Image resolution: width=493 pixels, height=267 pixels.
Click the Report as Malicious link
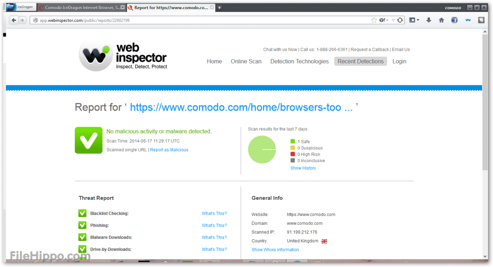pyautogui.click(x=169, y=150)
